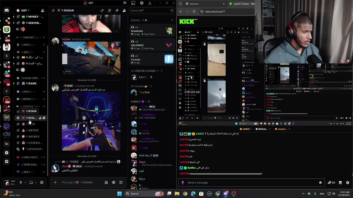Open apps icon in Discord message box

(x=121, y=182)
